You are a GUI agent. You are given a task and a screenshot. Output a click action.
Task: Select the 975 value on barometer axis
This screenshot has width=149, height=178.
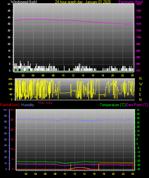138,71
